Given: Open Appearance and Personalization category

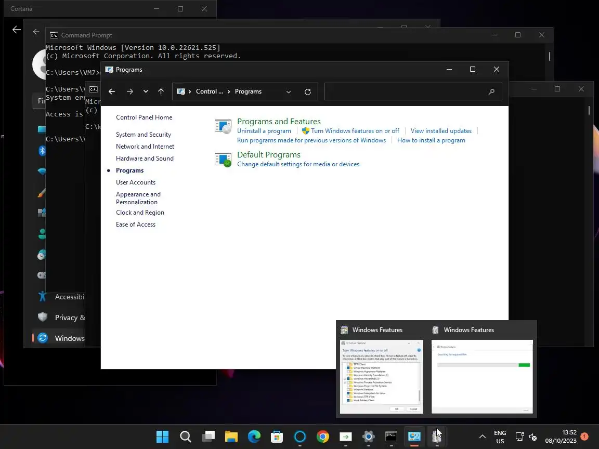Looking at the screenshot, I should tap(138, 198).
